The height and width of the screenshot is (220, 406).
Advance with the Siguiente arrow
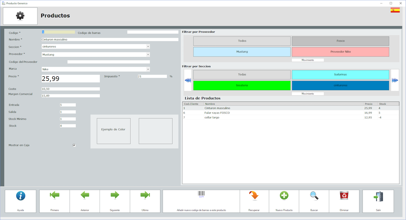click(x=115, y=196)
